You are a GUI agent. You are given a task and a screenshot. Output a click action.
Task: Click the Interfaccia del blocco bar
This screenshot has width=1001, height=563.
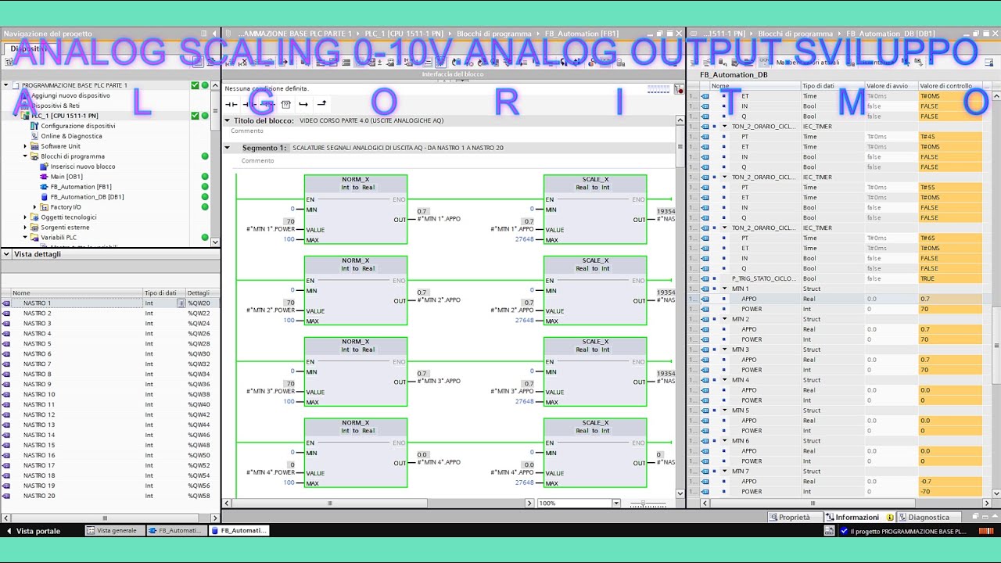point(453,74)
